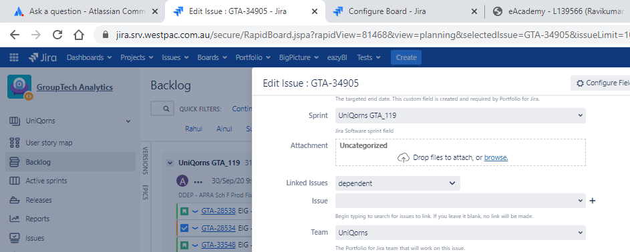630x252 pixels.
Task: Open the Sprint dropdown UniQorns GTA_119
Action: click(x=460, y=115)
